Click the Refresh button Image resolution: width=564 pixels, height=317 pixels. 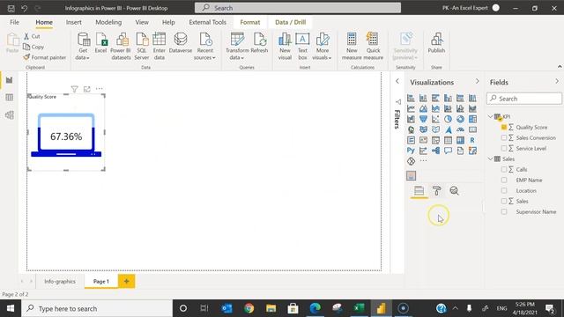tap(259, 43)
